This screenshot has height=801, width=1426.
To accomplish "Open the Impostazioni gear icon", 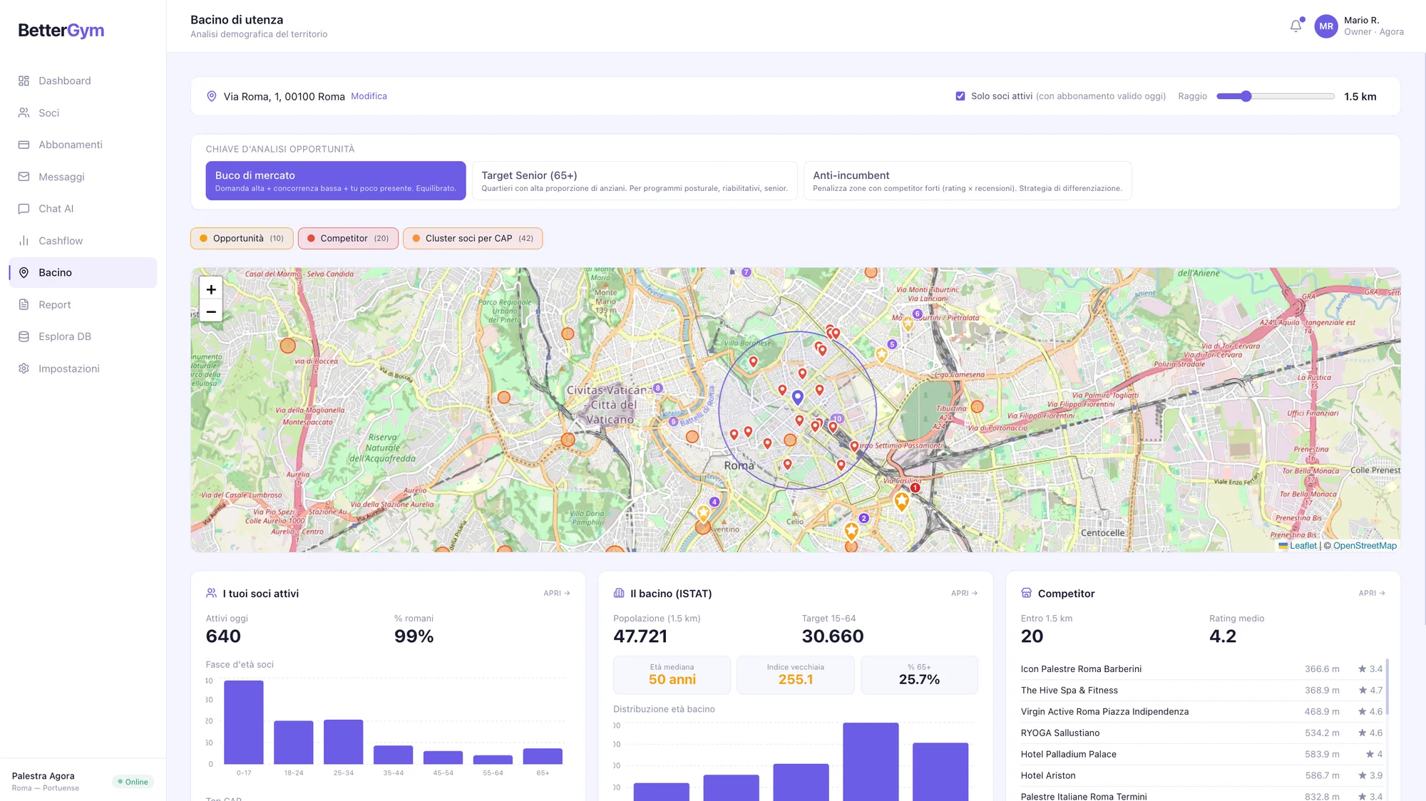I will 24,368.
